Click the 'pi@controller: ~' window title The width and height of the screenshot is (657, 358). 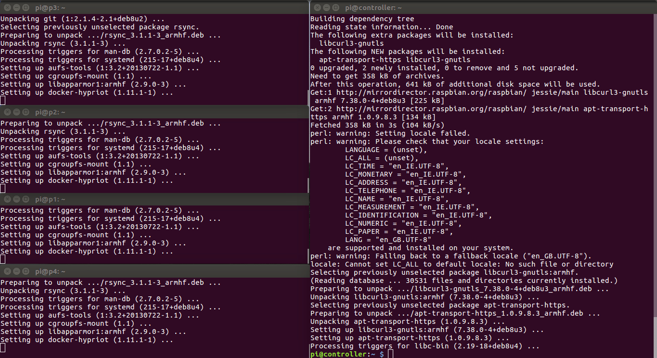[373, 7]
